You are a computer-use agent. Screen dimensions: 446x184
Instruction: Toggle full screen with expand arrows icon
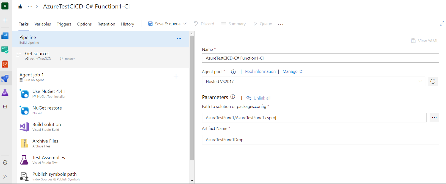[x=442, y=23]
